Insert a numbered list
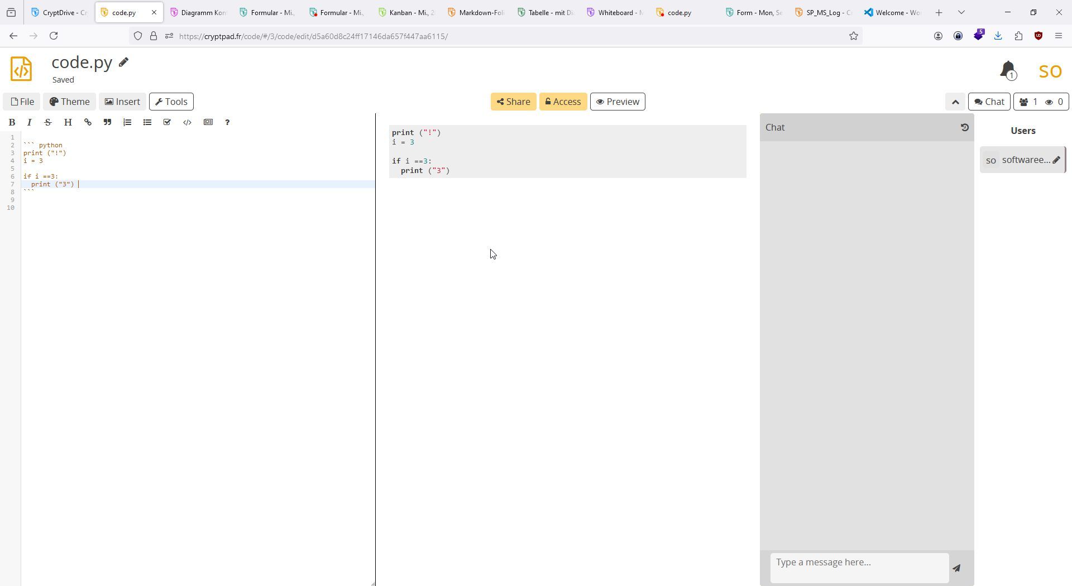 (x=127, y=122)
